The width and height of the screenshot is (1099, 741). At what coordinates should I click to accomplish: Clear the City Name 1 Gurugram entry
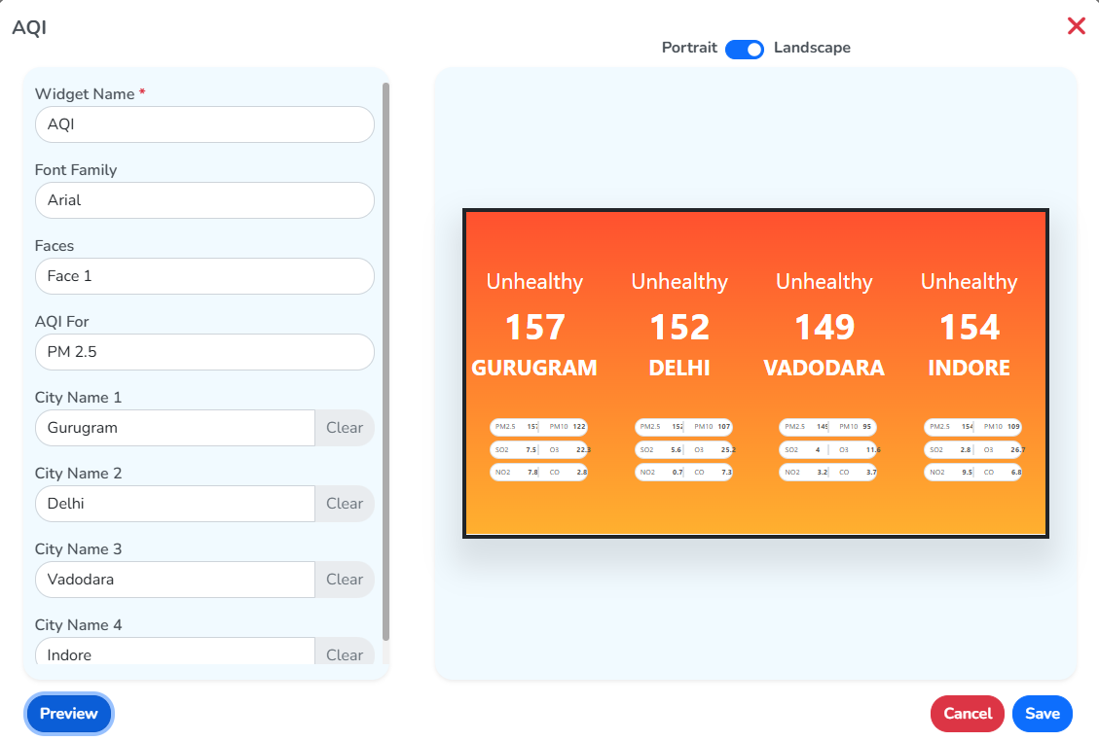pyautogui.click(x=345, y=428)
